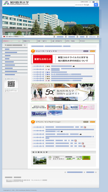The width and height of the screenshot is (108, 192).
Task: Click the campus building thumbnail photo
Action: [x=40, y=160]
